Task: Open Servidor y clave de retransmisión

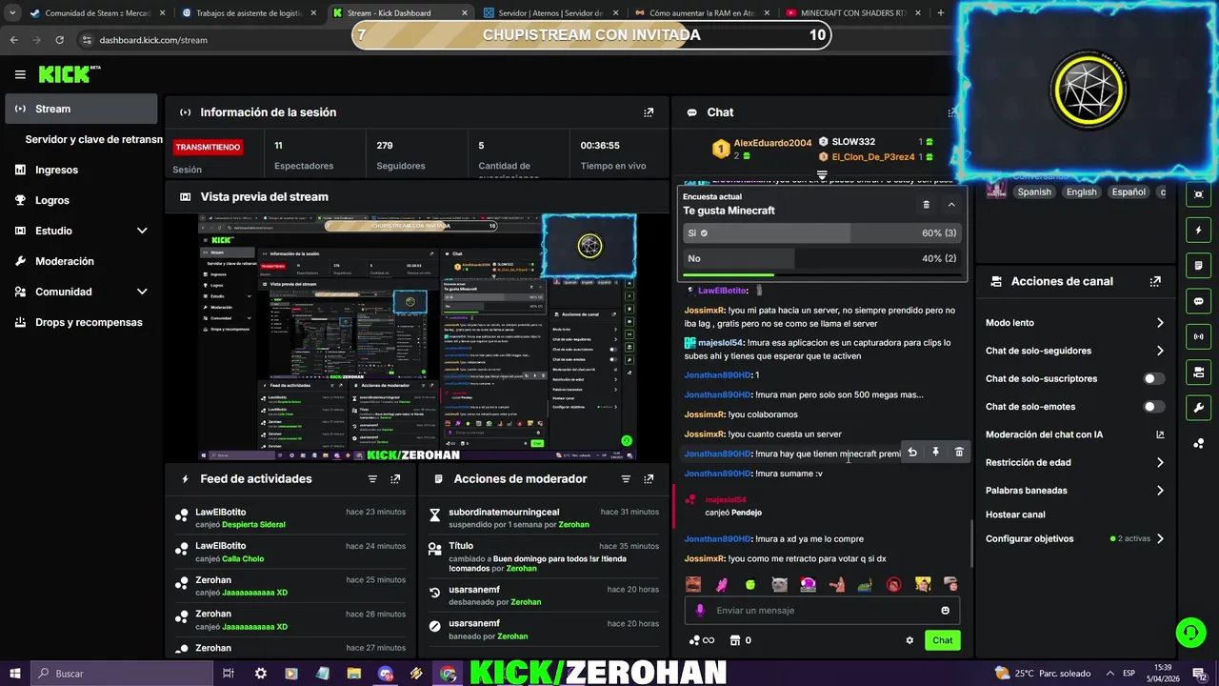Action: pos(93,139)
